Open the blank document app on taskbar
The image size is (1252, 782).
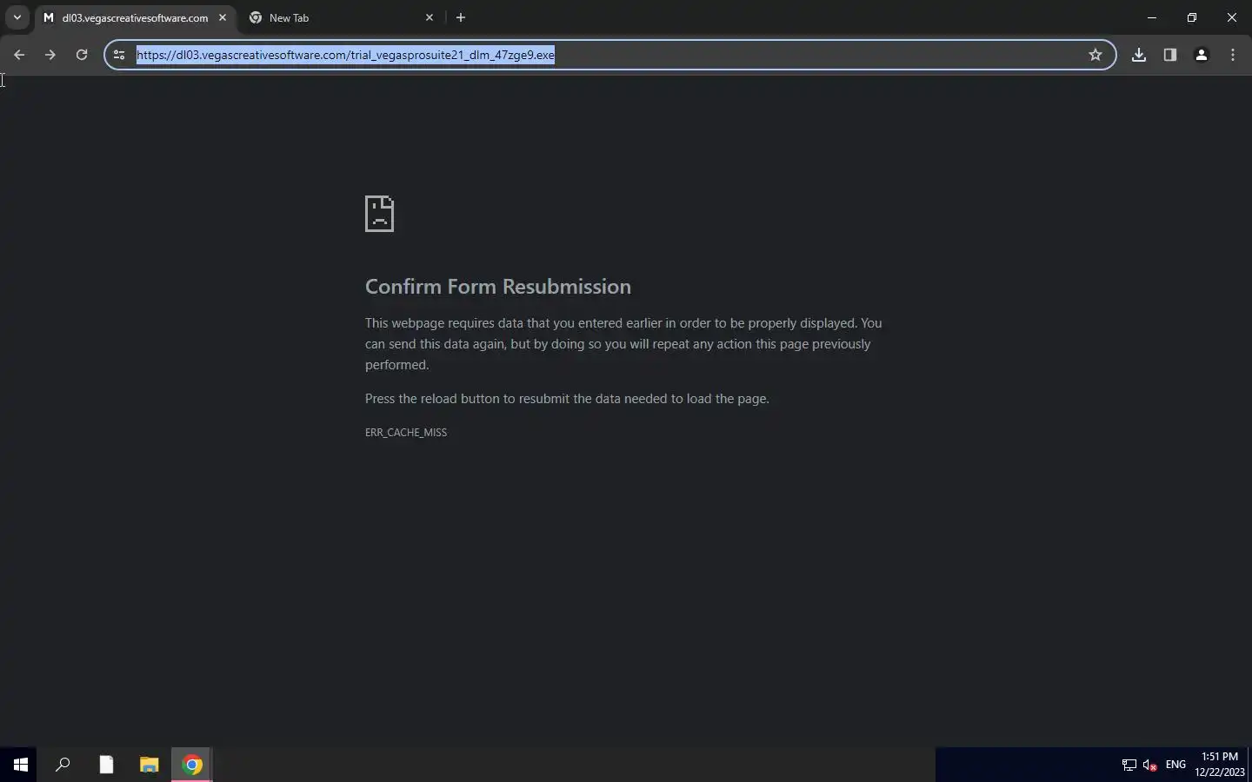pyautogui.click(x=106, y=765)
